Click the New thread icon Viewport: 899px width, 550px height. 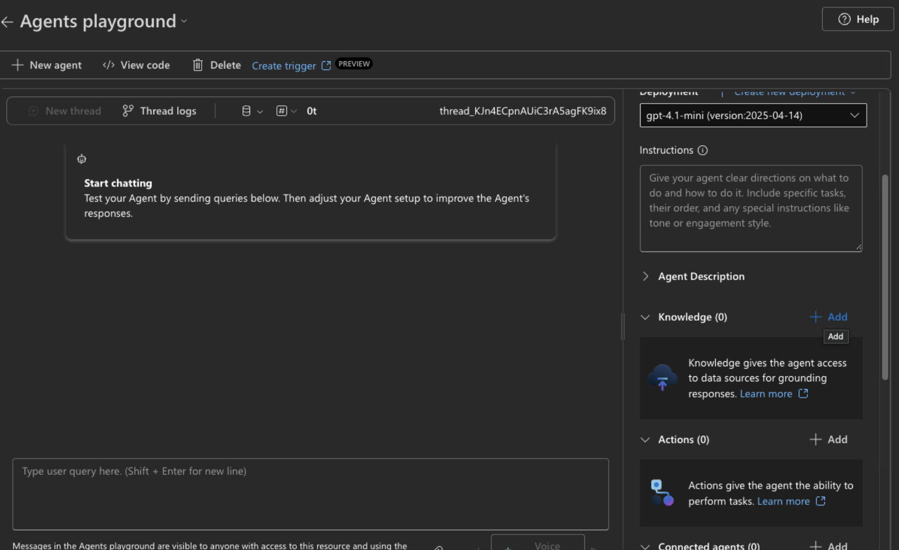pyautogui.click(x=33, y=111)
